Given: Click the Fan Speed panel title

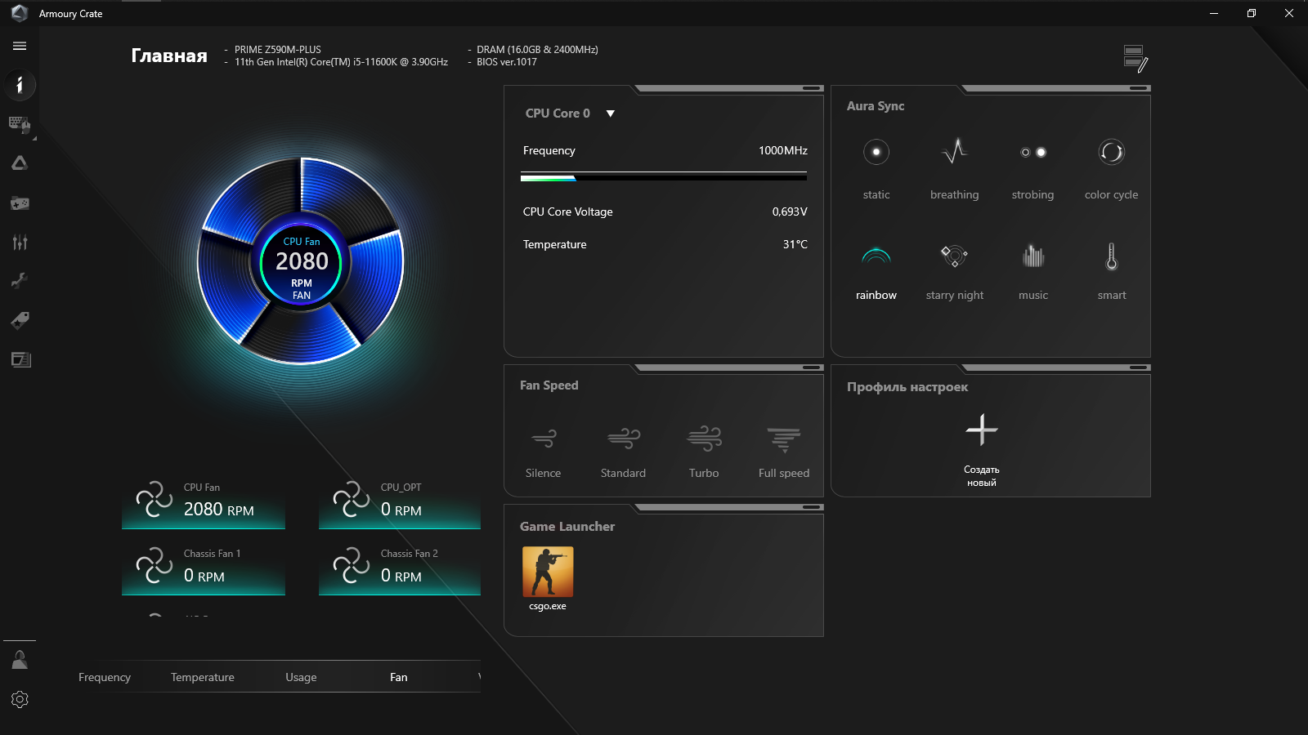Looking at the screenshot, I should click(549, 385).
